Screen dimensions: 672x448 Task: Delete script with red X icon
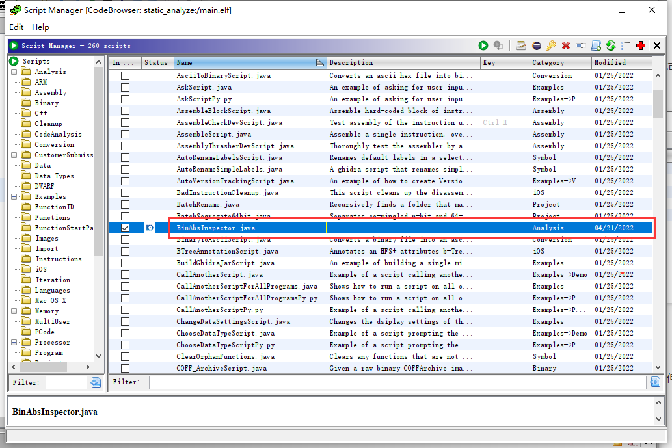click(x=566, y=46)
